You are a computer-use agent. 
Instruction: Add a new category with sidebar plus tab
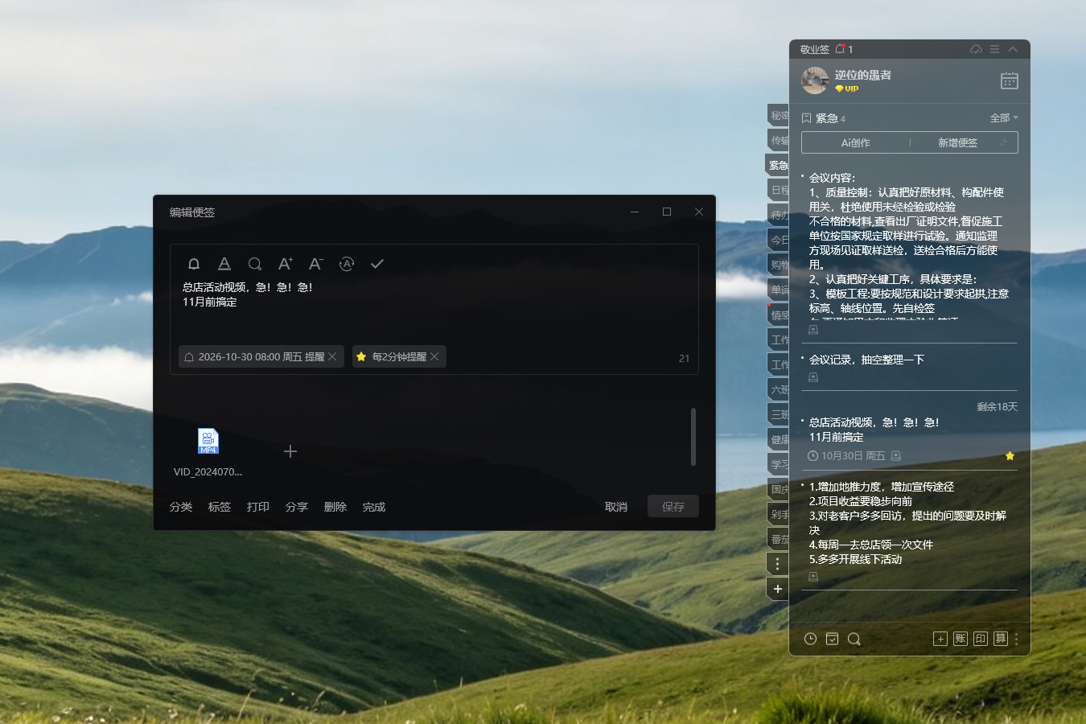tap(778, 589)
